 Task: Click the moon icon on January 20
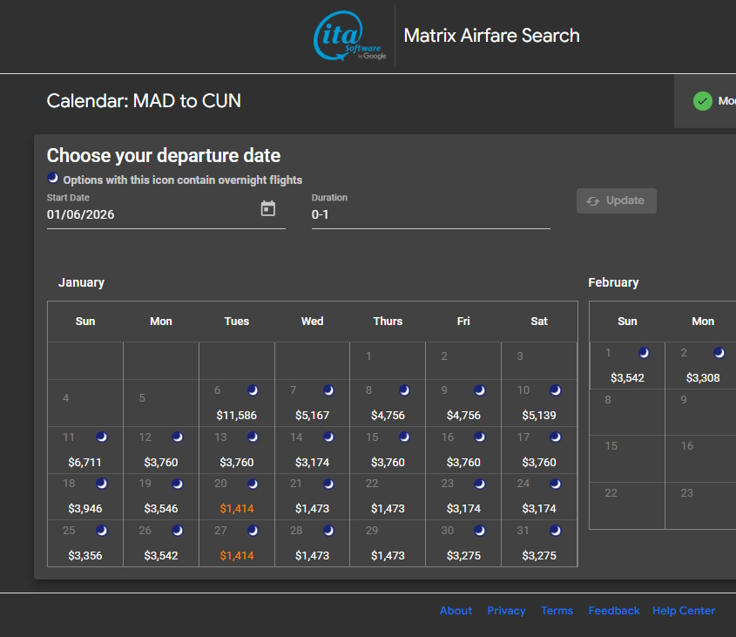tap(253, 483)
